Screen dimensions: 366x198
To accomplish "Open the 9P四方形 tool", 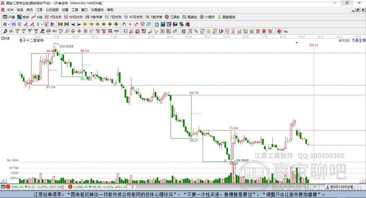I will coord(74,17).
